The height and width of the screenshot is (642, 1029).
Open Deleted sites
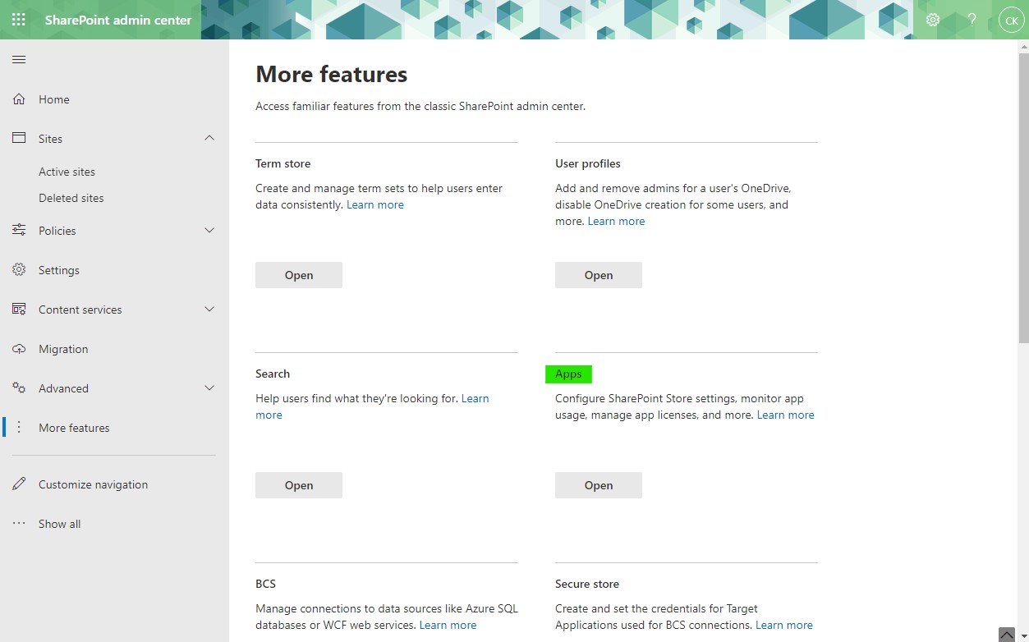pyautogui.click(x=71, y=198)
